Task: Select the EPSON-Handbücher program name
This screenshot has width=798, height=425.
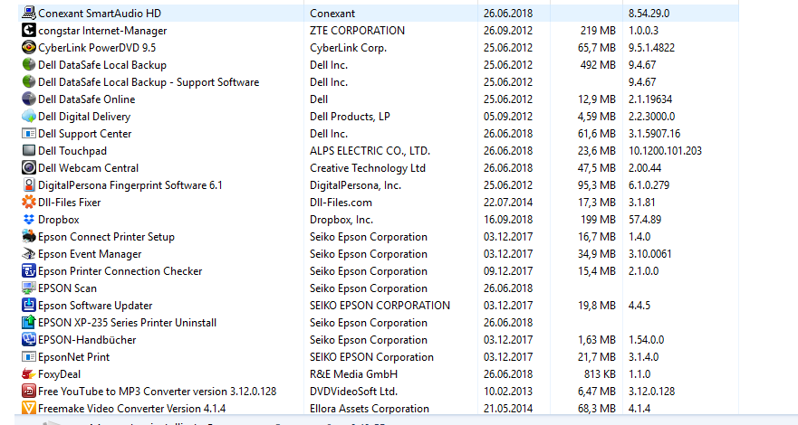Action: point(87,340)
